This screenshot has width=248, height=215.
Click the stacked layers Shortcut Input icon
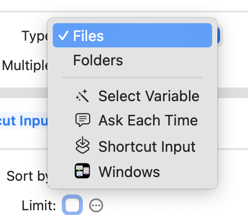coord(82,145)
